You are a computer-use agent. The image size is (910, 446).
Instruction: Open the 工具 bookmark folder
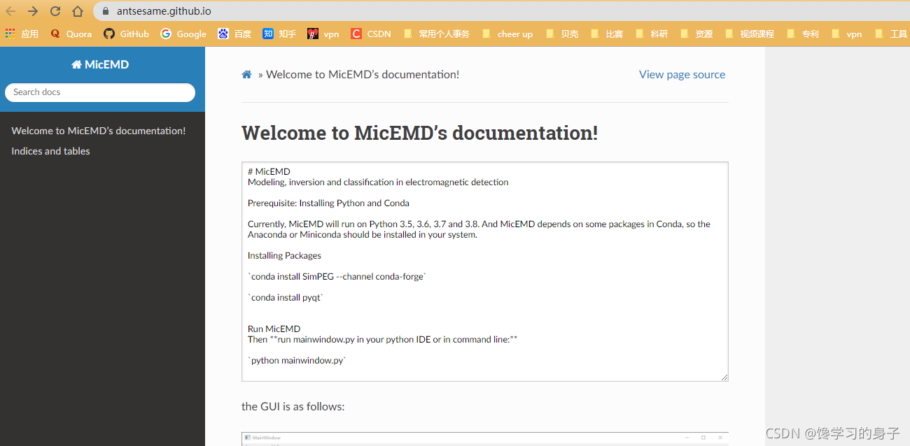(891, 34)
